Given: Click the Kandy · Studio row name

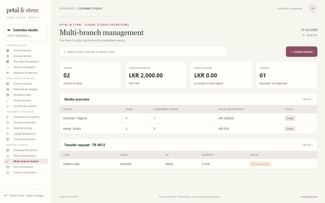Looking at the screenshot, I should click(x=72, y=129).
